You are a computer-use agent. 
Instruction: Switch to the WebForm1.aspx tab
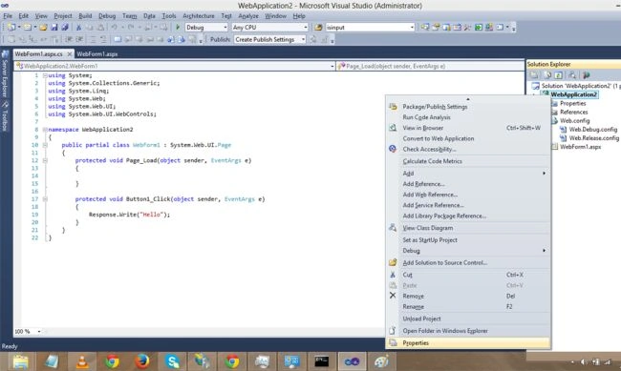click(97, 53)
